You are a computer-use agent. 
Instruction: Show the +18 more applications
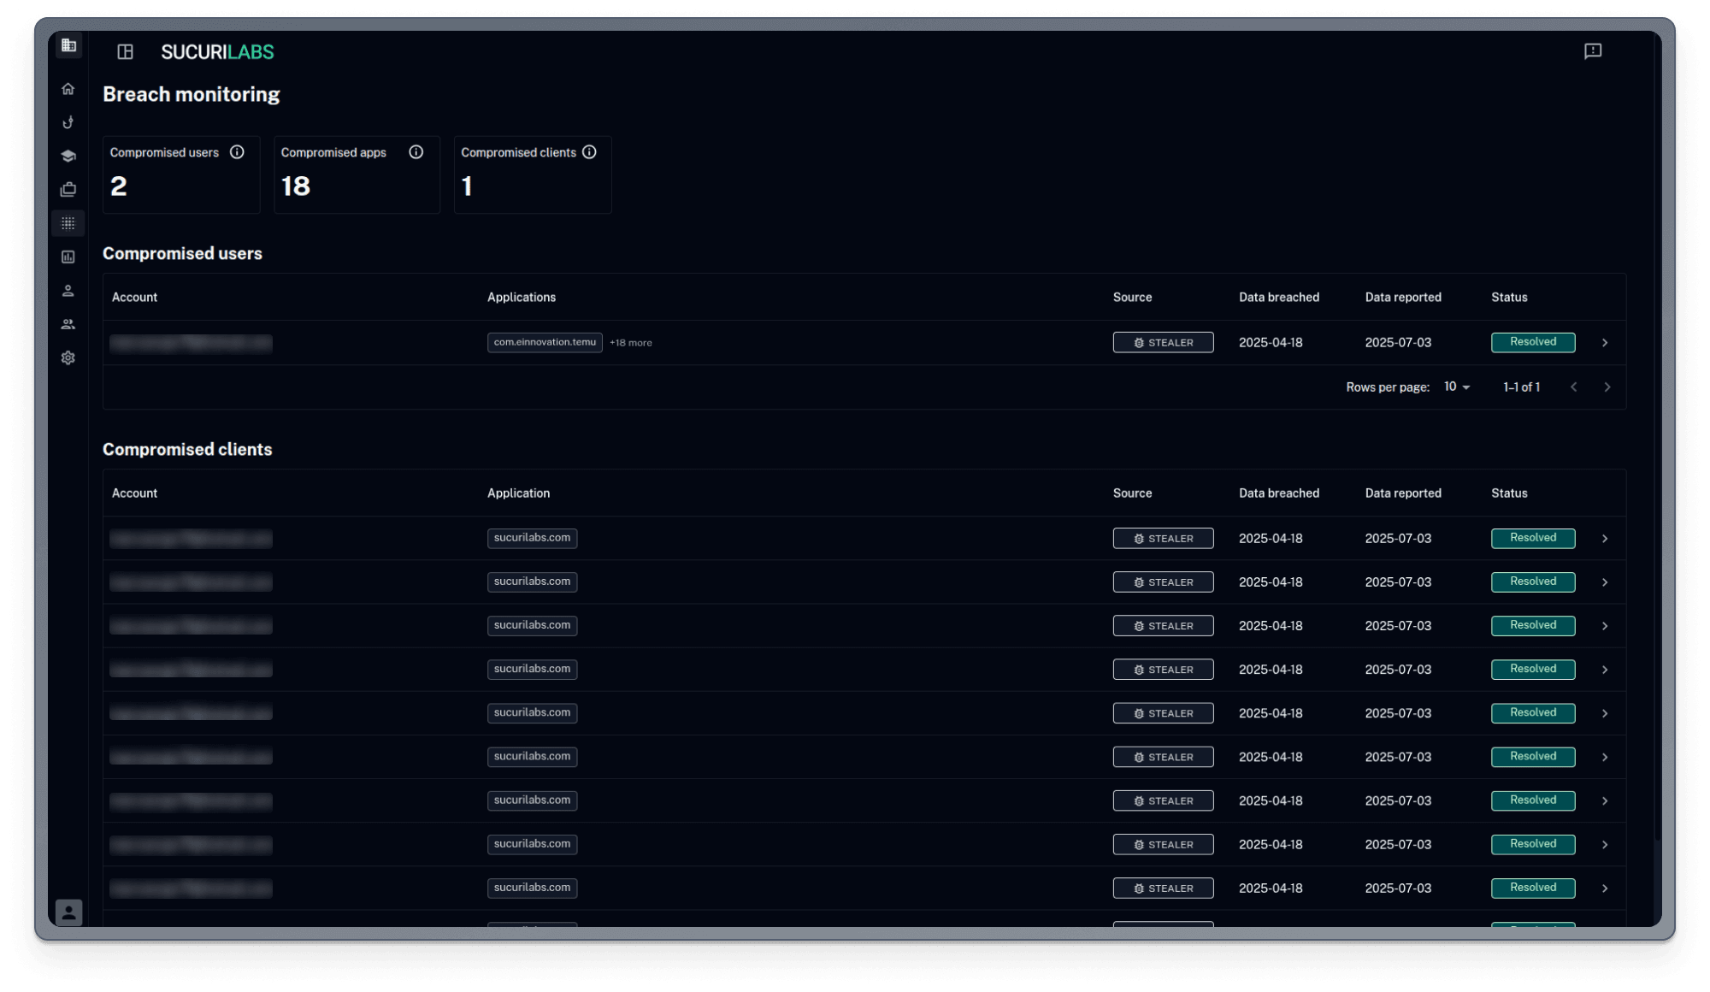631,343
